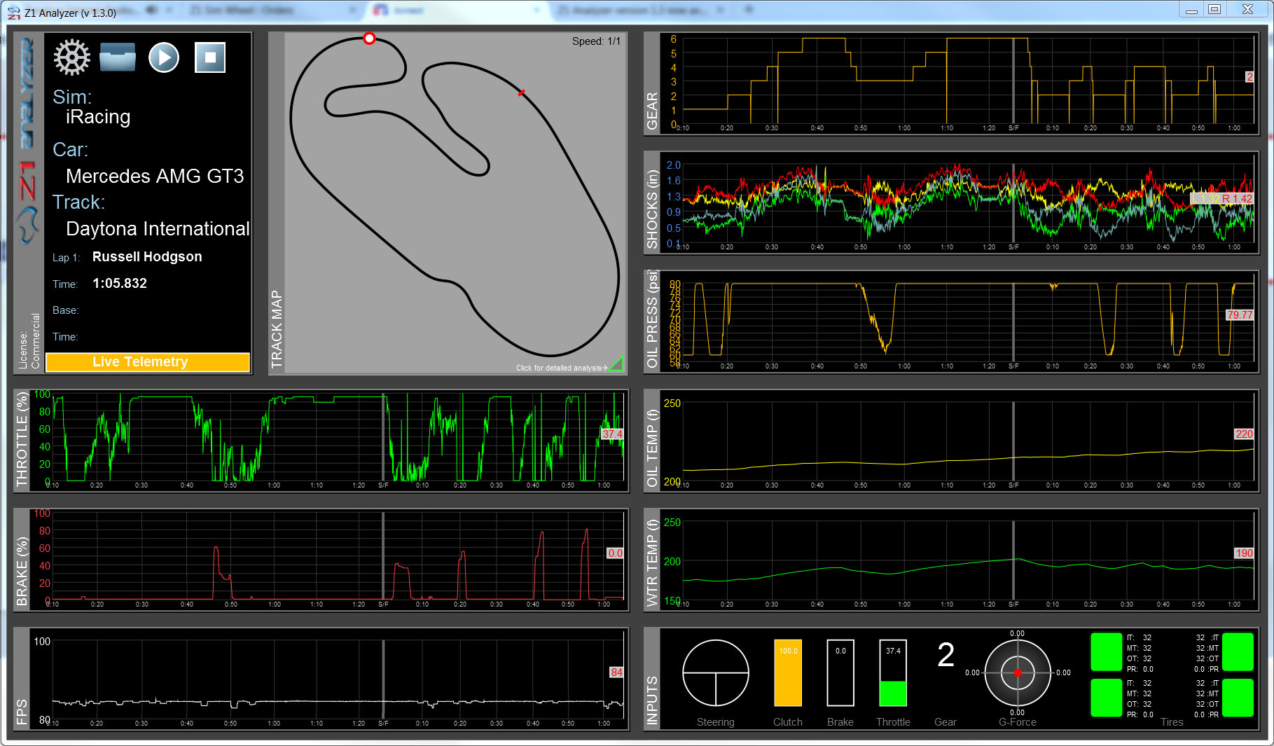Click the Z1 Analyzer logo in the sidebar
Image resolution: width=1274 pixels, height=746 pixels.
coord(27,140)
